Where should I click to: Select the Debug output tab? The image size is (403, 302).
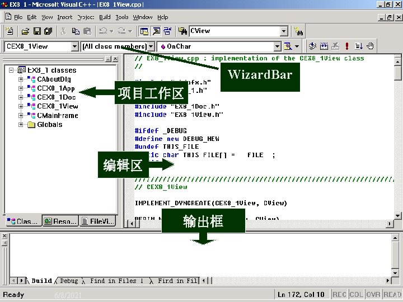[x=69, y=281]
